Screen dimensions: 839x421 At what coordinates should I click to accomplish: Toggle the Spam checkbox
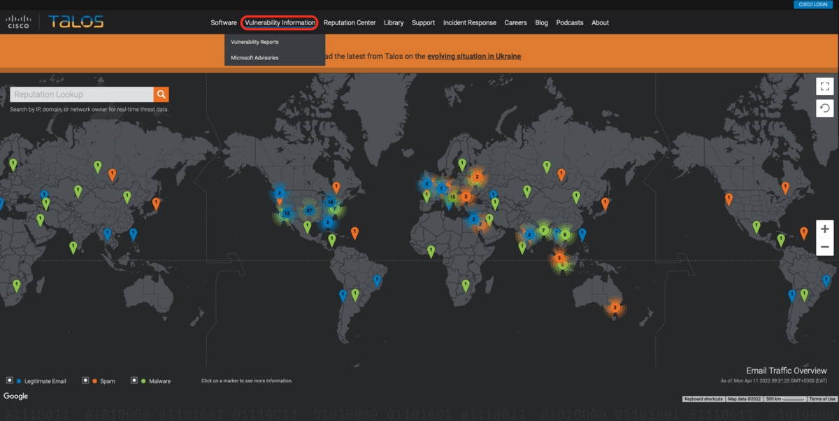point(85,380)
